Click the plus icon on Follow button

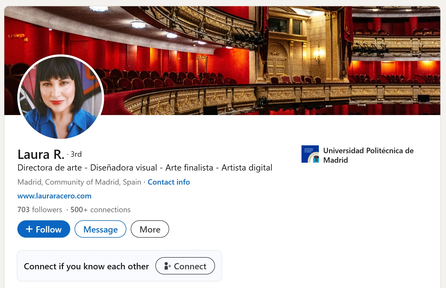click(29, 229)
